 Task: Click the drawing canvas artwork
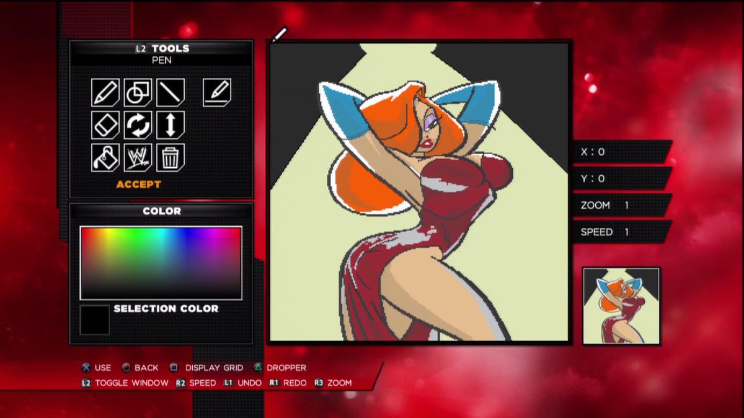[419, 191]
